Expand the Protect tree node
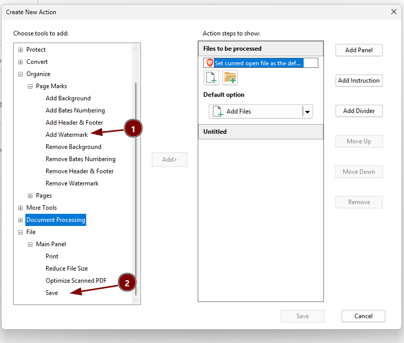The height and width of the screenshot is (343, 404). 21,50
